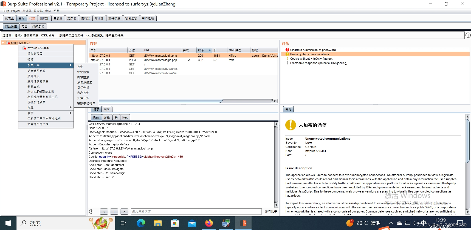Choose 扫描 from the context menu
Viewport: 471px width, 230px height.
pyautogui.click(x=46, y=59)
